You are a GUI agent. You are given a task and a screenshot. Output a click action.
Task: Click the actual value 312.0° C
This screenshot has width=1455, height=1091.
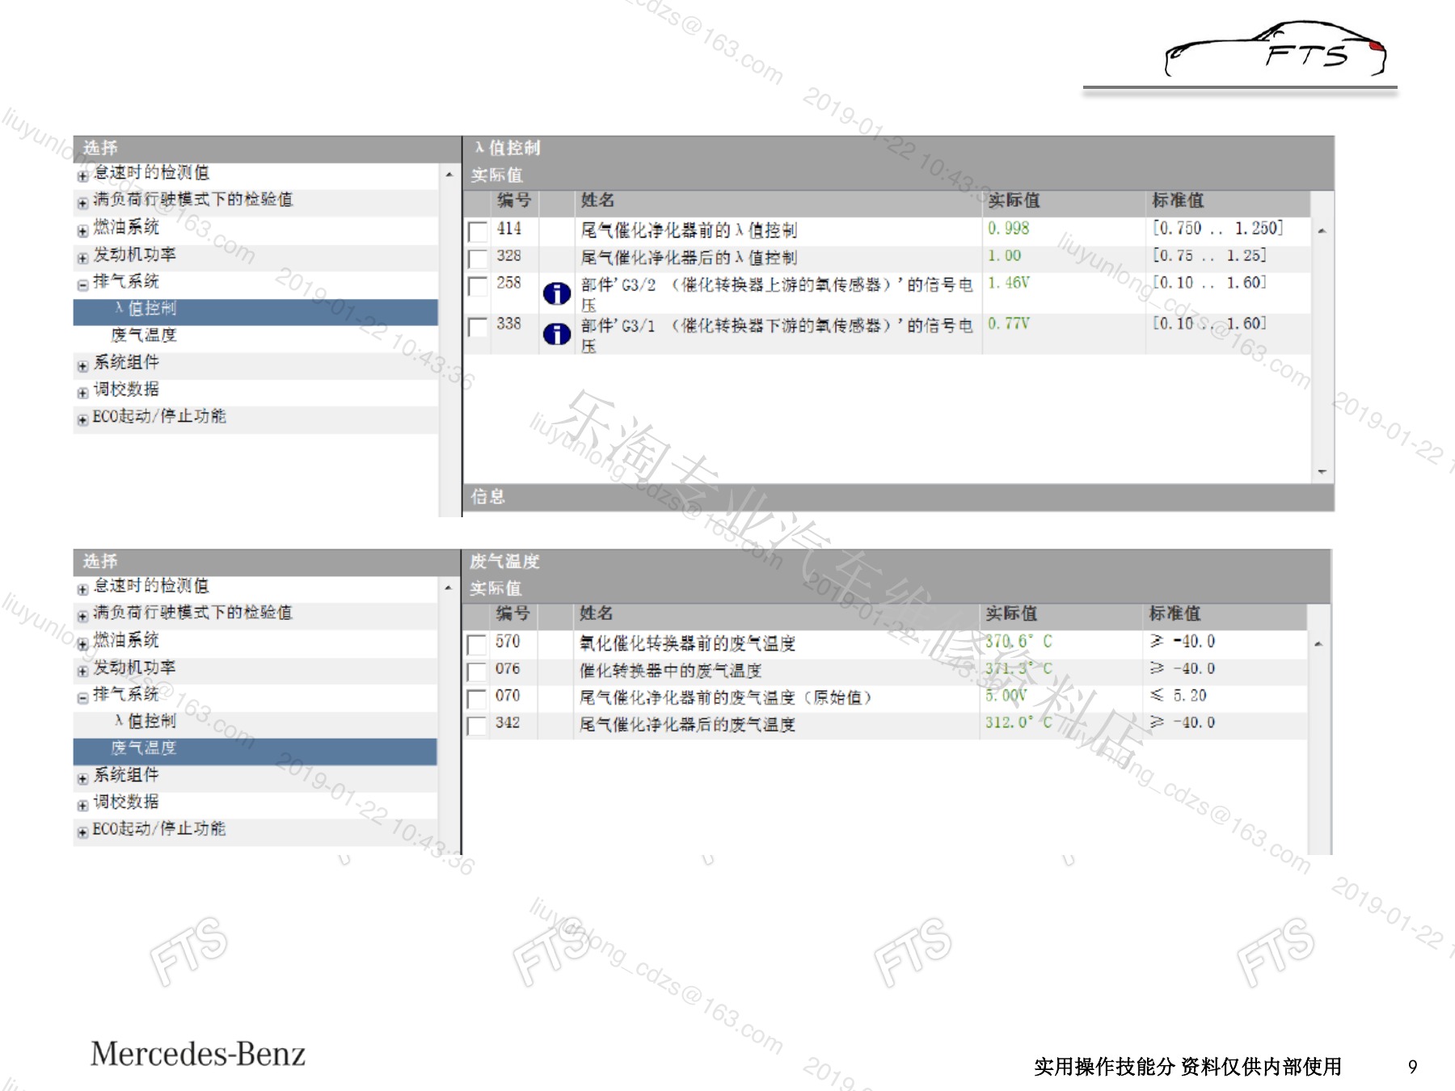(1018, 723)
